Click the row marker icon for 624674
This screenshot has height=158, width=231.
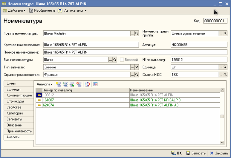pyautogui.click(x=39, y=105)
